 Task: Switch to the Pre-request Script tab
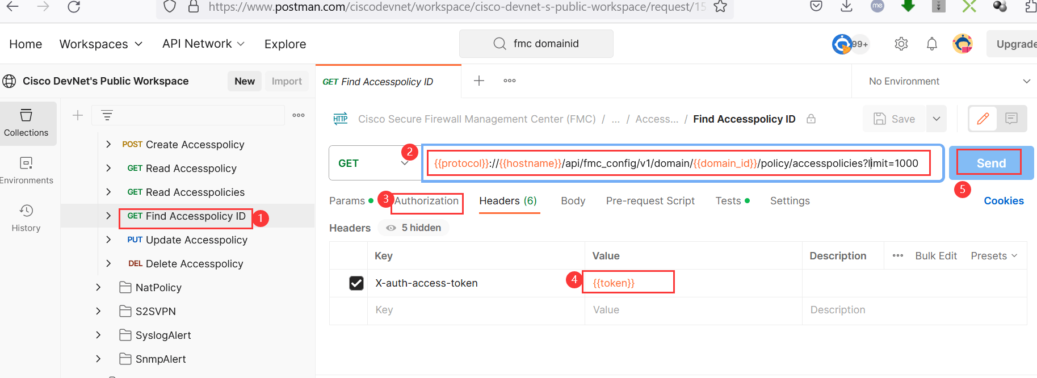coord(650,200)
